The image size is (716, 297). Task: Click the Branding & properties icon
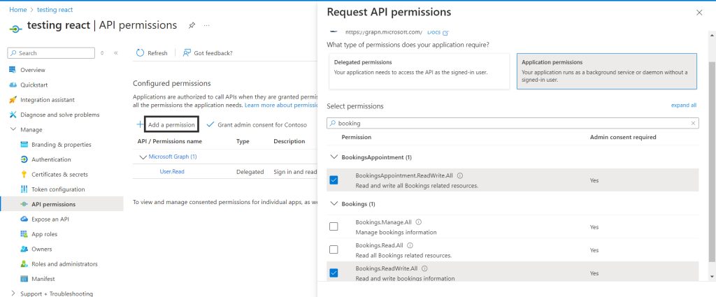[24, 145]
